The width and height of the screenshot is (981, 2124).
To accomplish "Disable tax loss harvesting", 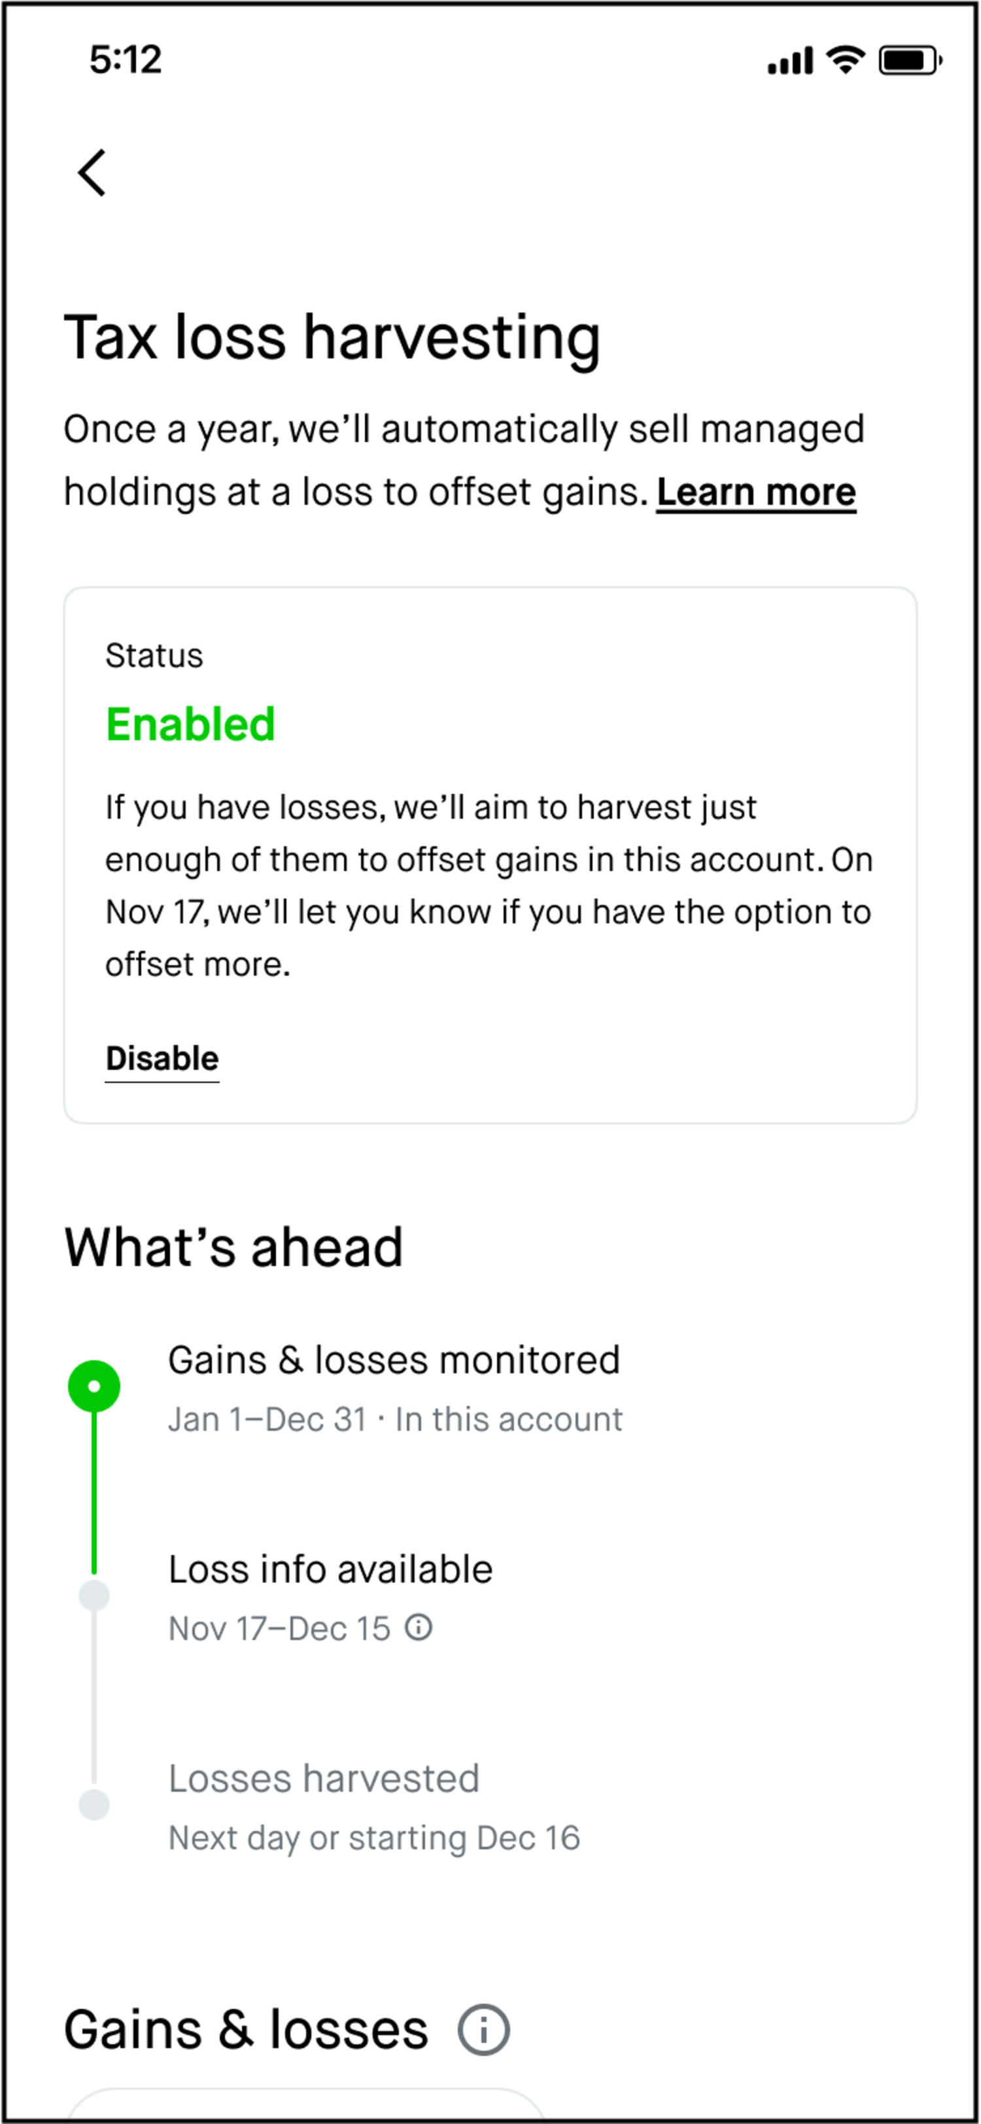I will pyautogui.click(x=162, y=1058).
